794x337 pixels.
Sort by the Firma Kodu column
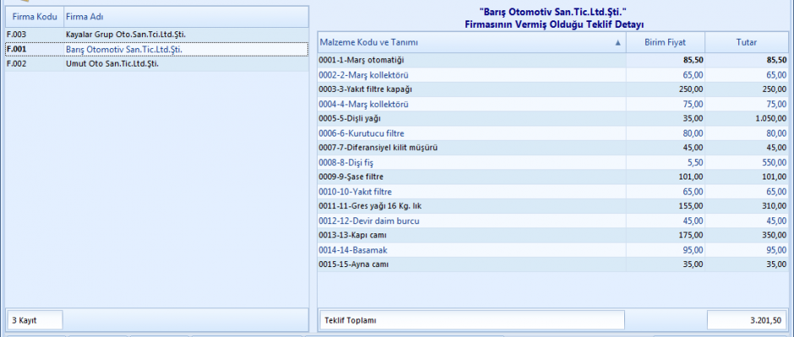click(34, 17)
